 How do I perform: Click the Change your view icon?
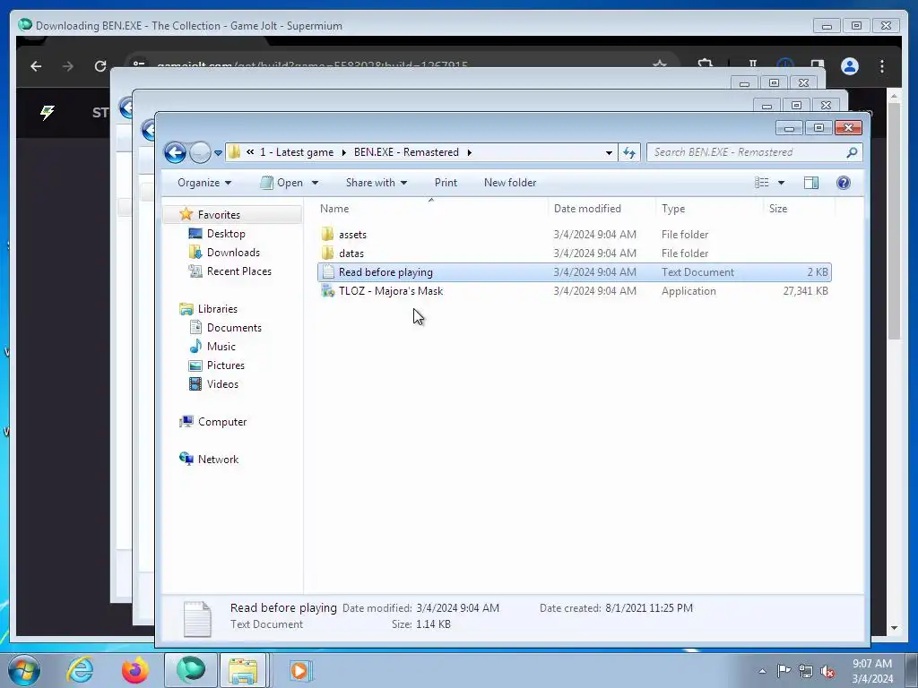[x=762, y=183]
